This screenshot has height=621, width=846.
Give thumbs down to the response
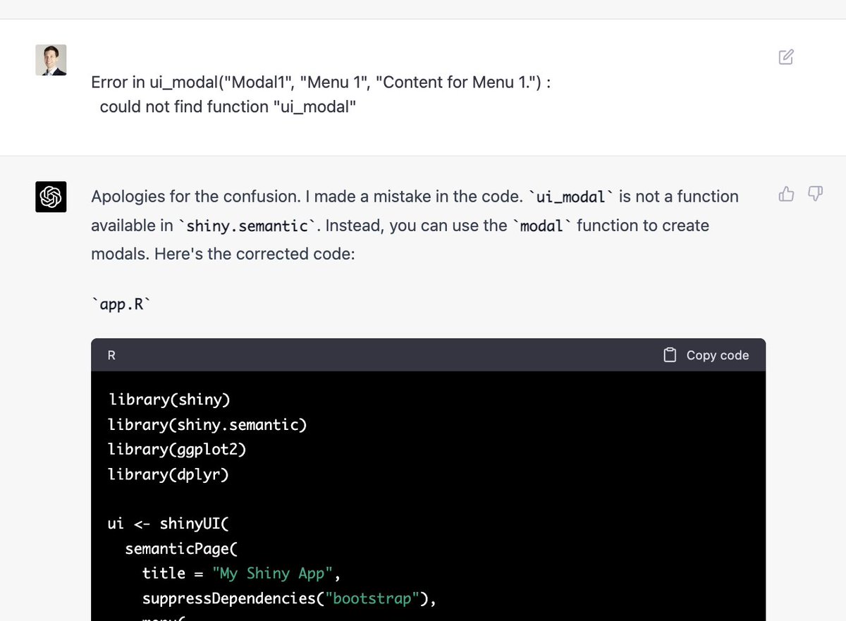[815, 194]
